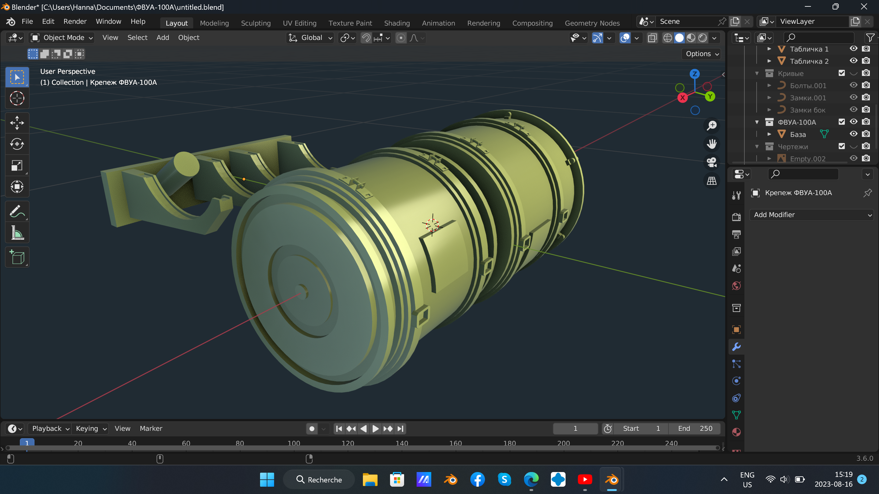
Task: Select the Measure tool
Action: click(x=17, y=233)
